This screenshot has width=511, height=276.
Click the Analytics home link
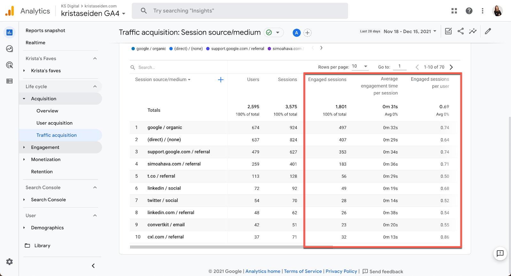(x=263, y=271)
